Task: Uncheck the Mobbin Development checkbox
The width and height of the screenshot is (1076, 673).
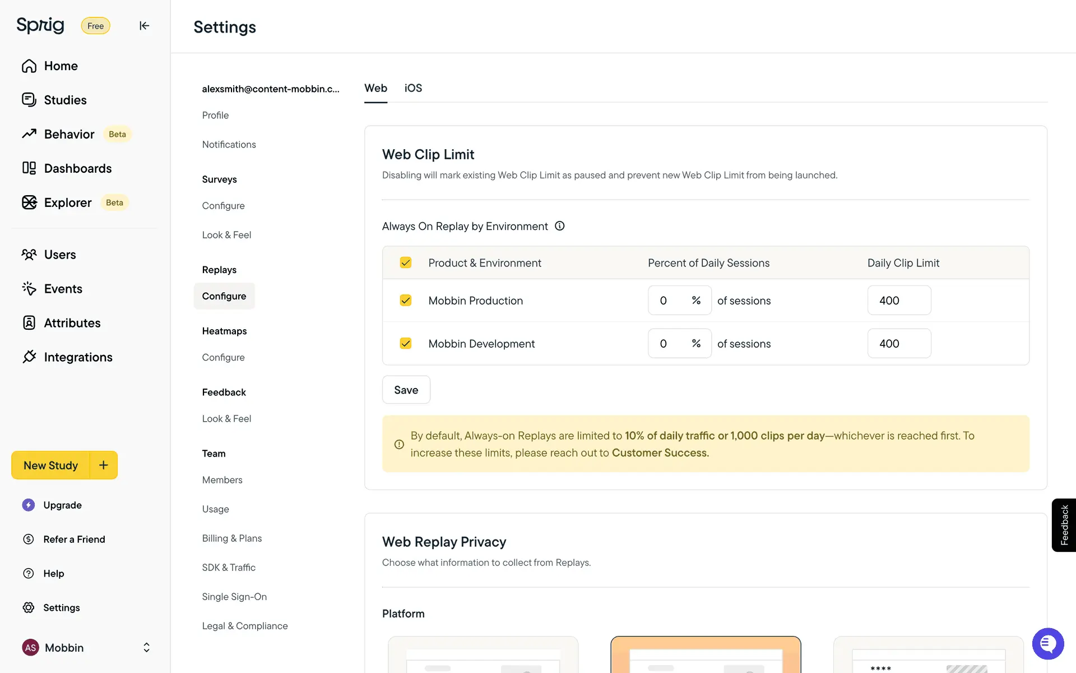Action: click(x=406, y=343)
